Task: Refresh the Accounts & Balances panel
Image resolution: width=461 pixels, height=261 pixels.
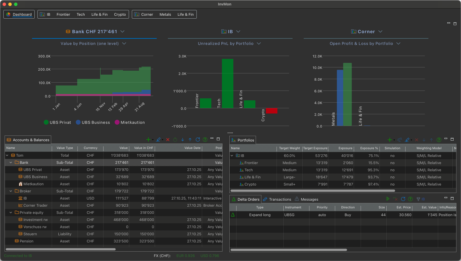Action: pos(198,140)
